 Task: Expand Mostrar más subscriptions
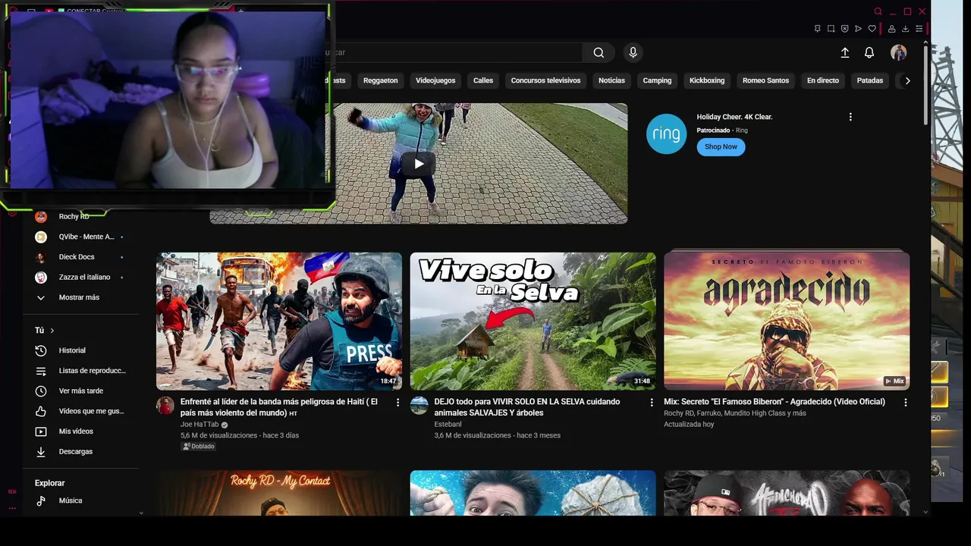[x=80, y=297]
